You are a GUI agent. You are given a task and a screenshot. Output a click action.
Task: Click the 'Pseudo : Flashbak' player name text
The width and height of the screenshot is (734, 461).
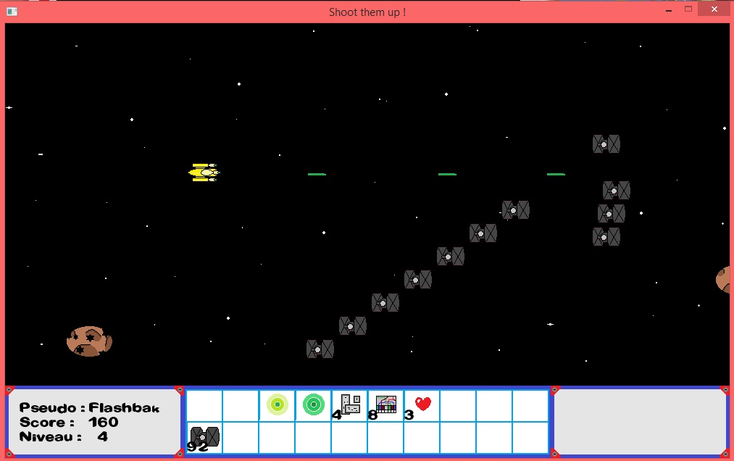point(89,408)
